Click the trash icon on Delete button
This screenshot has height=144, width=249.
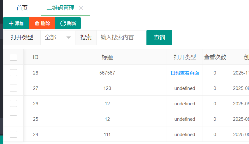pyautogui.click(x=37, y=24)
